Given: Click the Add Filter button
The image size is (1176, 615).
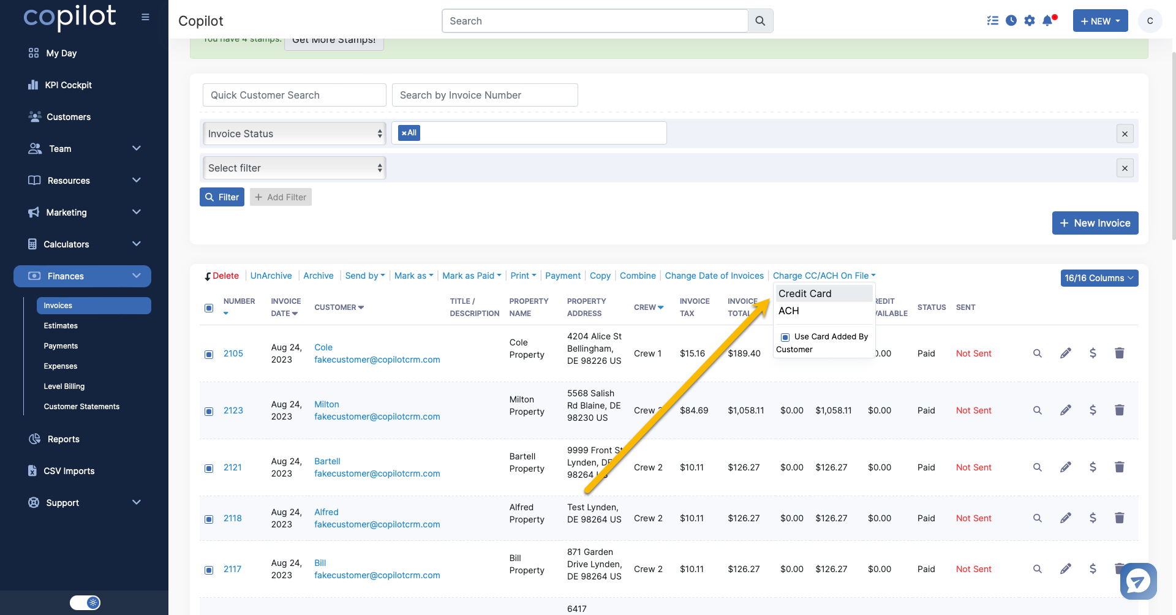Looking at the screenshot, I should click(x=281, y=197).
